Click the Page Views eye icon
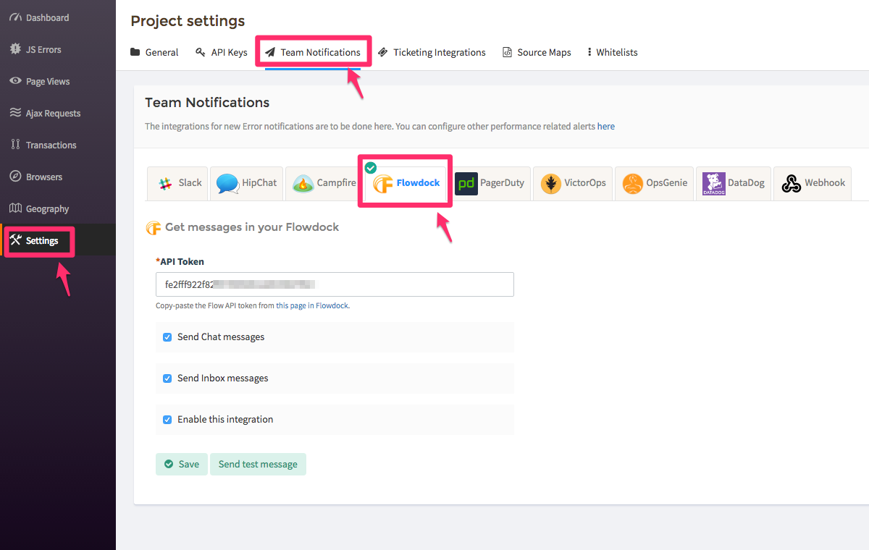The width and height of the screenshot is (869, 550). click(x=15, y=81)
